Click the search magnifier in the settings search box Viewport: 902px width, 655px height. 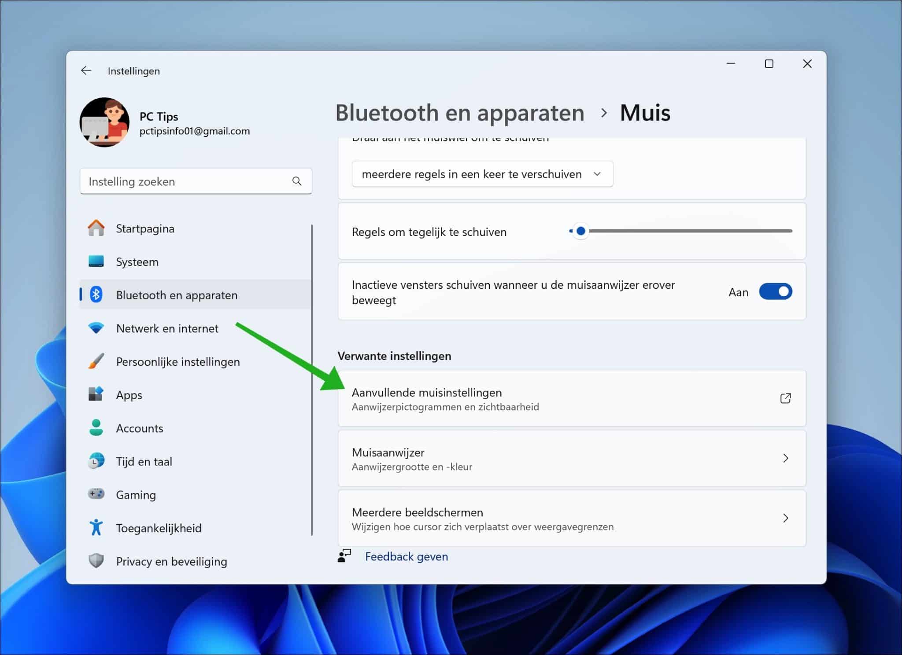click(x=296, y=181)
